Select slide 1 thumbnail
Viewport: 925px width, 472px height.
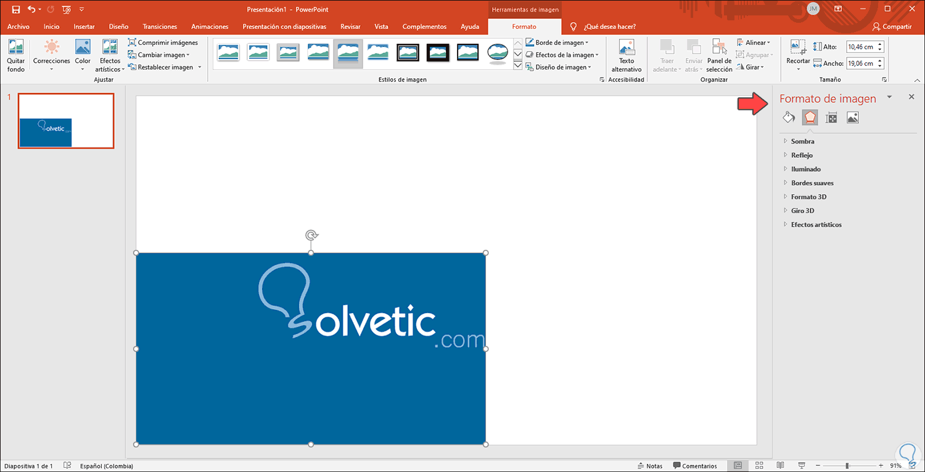coord(66,121)
